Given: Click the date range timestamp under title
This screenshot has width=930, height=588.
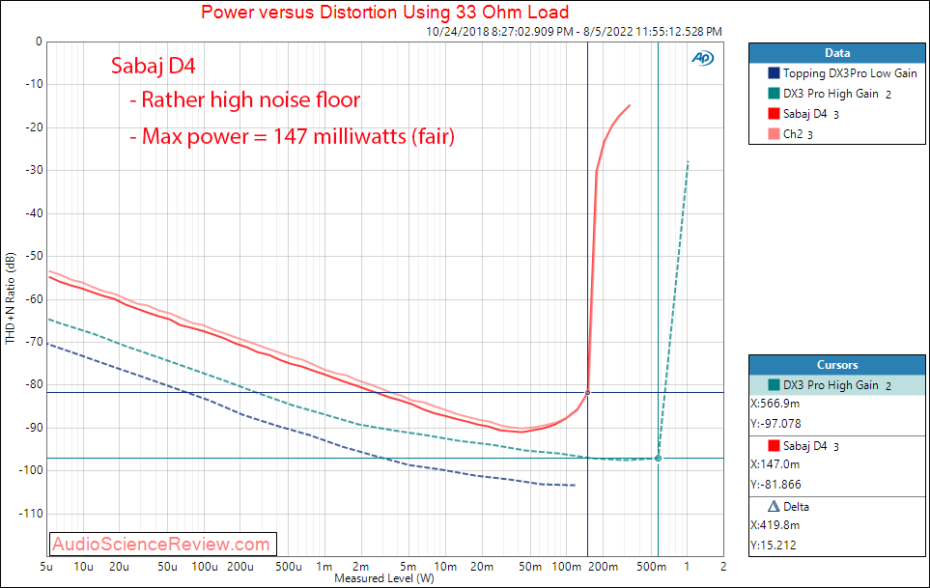Looking at the screenshot, I should point(575,32).
